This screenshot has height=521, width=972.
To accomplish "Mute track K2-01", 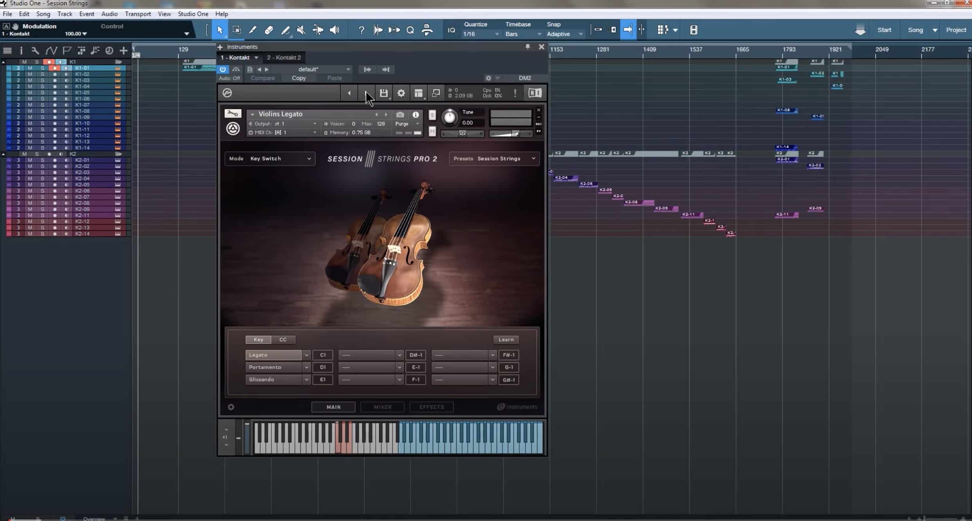I will pos(30,160).
